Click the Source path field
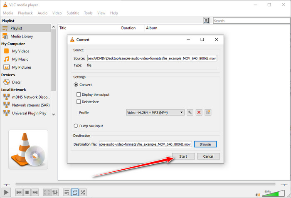 pyautogui.click(x=152, y=58)
